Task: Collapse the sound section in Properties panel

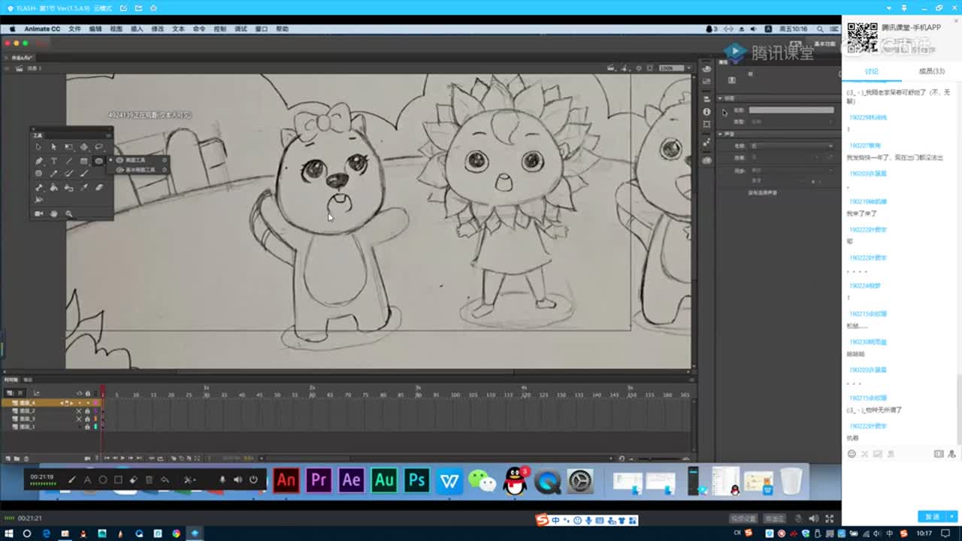Action: coord(720,134)
